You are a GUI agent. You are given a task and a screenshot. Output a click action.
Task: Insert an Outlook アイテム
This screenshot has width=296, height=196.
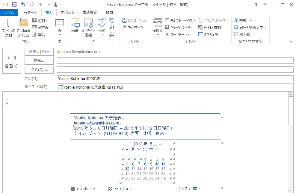pyautogui.click(x=23, y=28)
